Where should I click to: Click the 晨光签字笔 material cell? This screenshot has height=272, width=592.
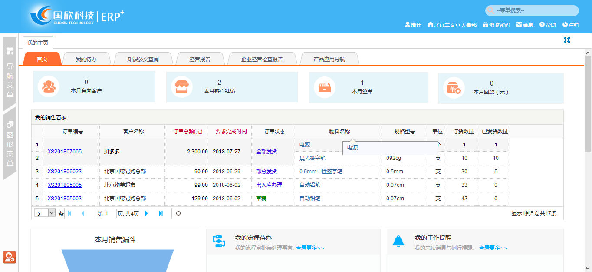pos(338,158)
